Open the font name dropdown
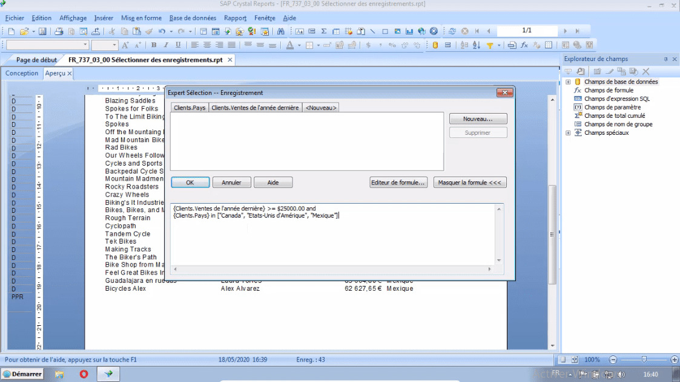 coord(85,45)
